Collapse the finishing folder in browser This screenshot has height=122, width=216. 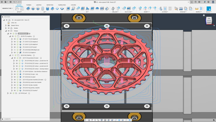[10, 55]
